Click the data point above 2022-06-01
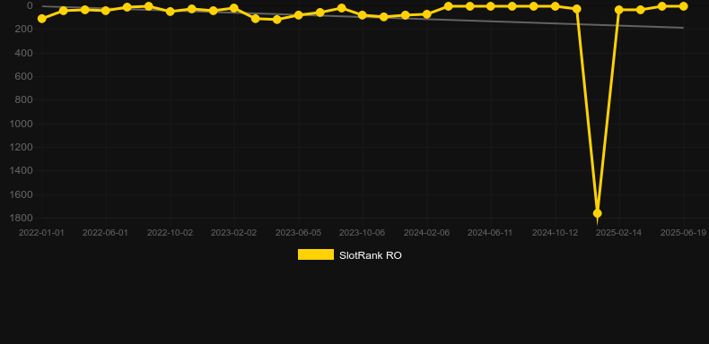709x344 pixels. coord(106,11)
